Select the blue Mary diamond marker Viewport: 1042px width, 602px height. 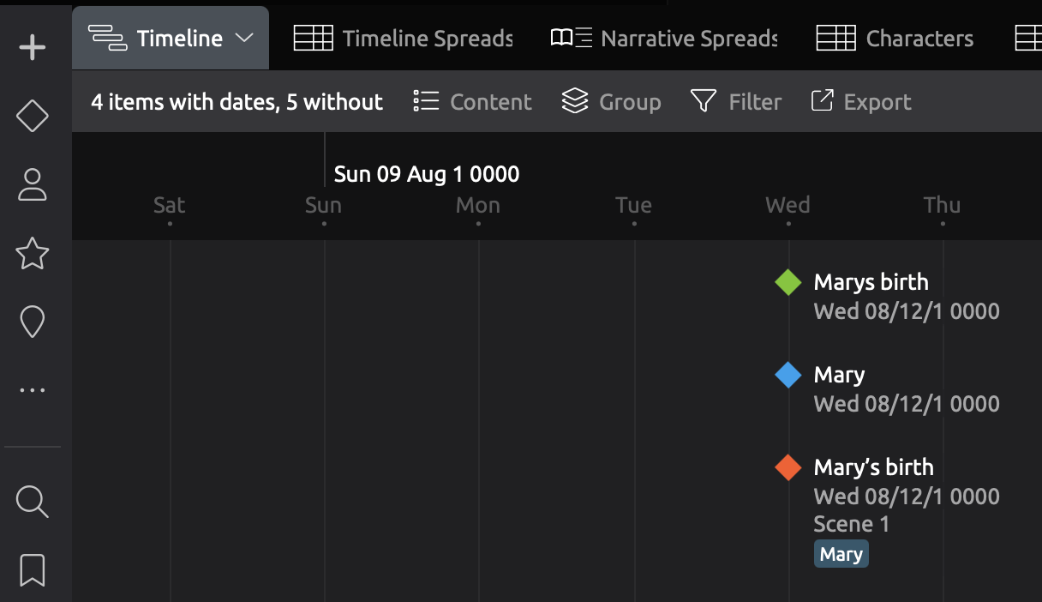pos(787,375)
